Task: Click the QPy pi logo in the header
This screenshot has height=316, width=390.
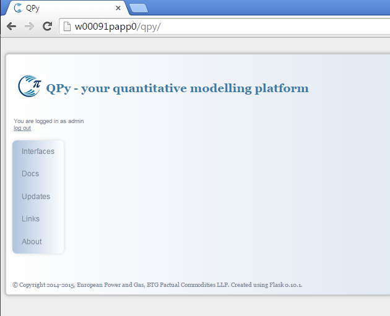Action: click(x=30, y=86)
